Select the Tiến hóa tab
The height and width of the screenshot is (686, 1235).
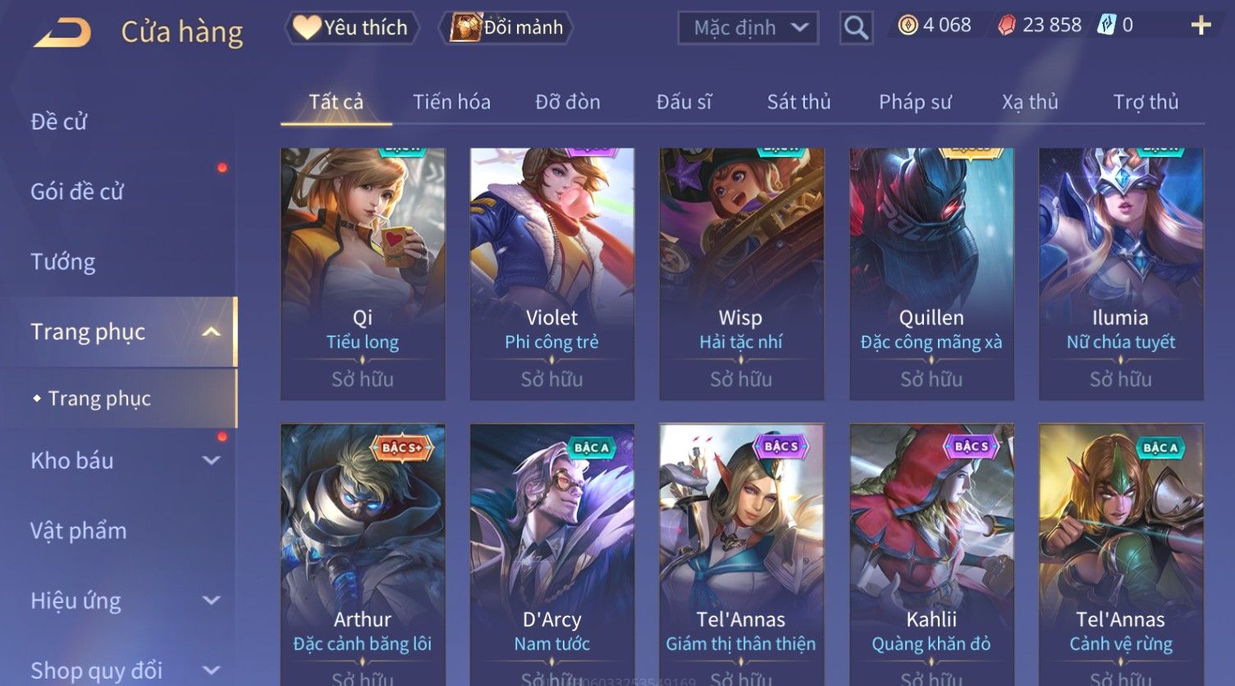pyautogui.click(x=451, y=102)
